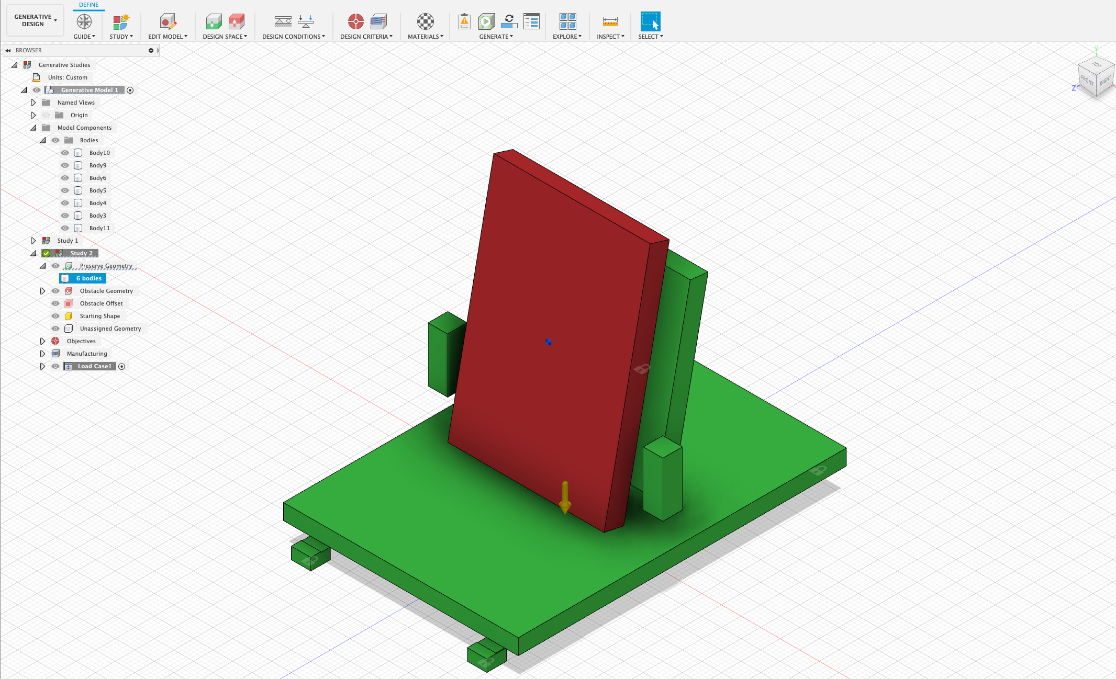
Task: Toggle visibility of Body6
Action: coord(65,177)
